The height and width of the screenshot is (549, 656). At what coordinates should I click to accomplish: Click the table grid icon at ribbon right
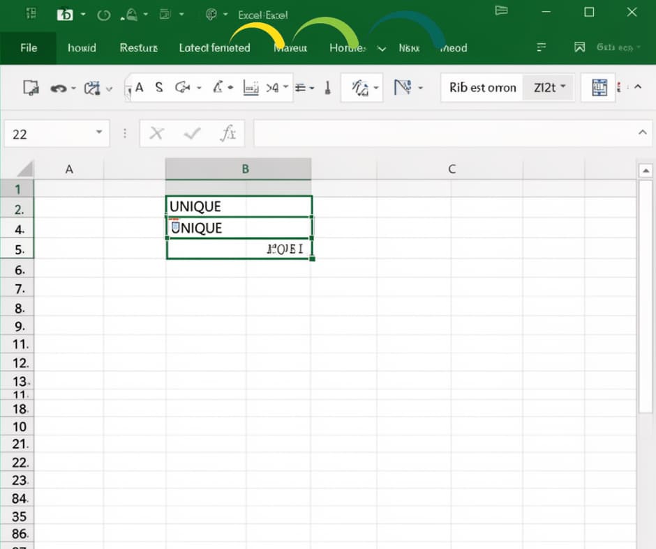click(599, 87)
